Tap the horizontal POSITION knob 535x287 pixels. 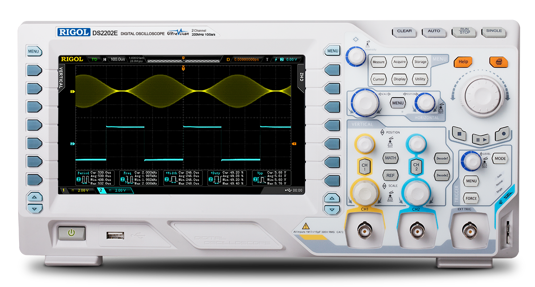(424, 103)
